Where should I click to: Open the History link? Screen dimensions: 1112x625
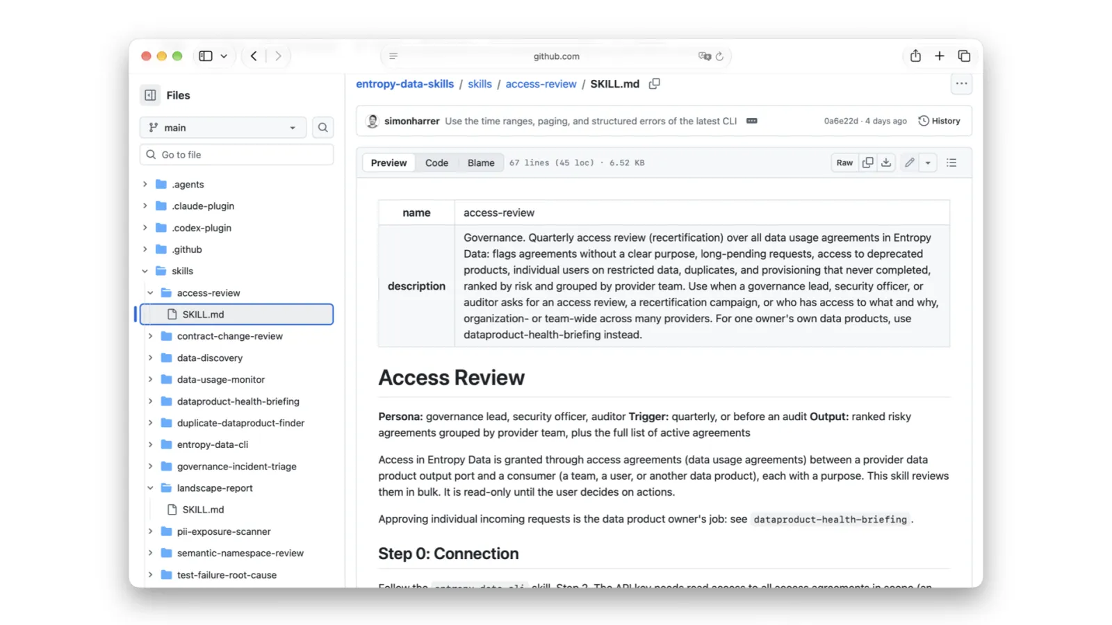point(939,121)
